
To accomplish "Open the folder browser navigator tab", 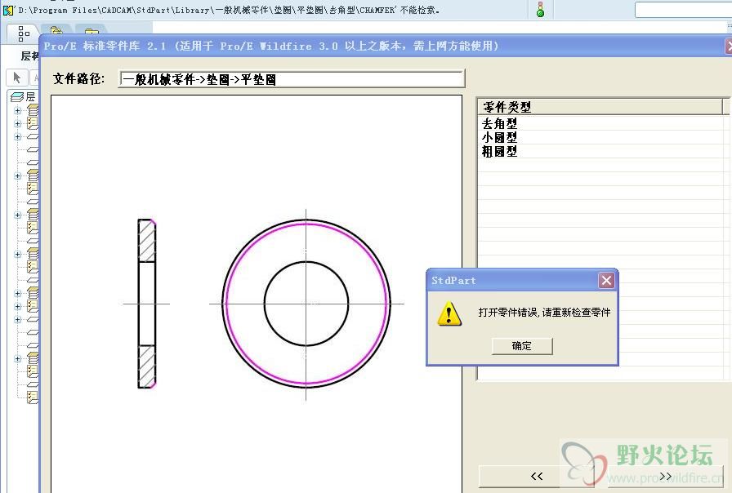I will pyautogui.click(x=56, y=31).
